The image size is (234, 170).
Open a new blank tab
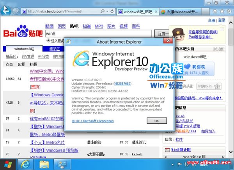coord(206,12)
